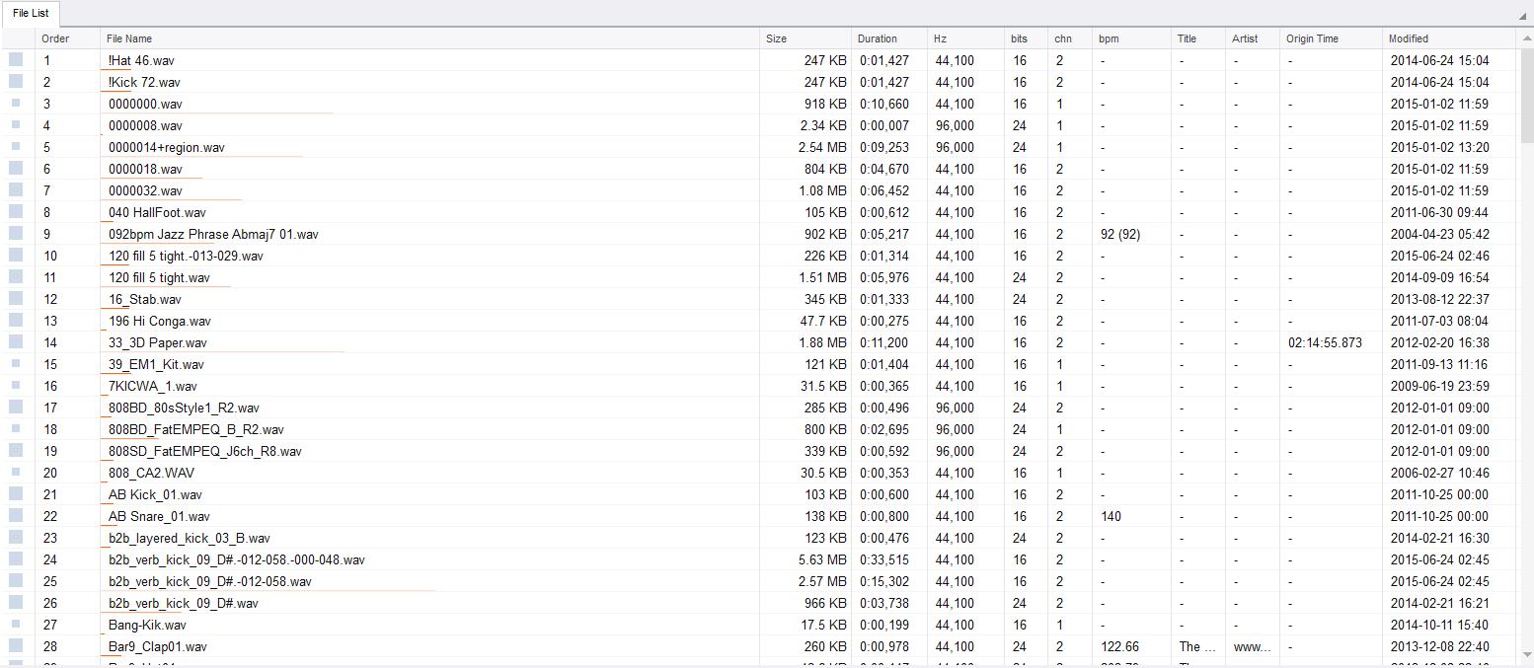The width and height of the screenshot is (1534, 668).
Task: Toggle the marker beside !Kick 72.wav
Action: [16, 82]
